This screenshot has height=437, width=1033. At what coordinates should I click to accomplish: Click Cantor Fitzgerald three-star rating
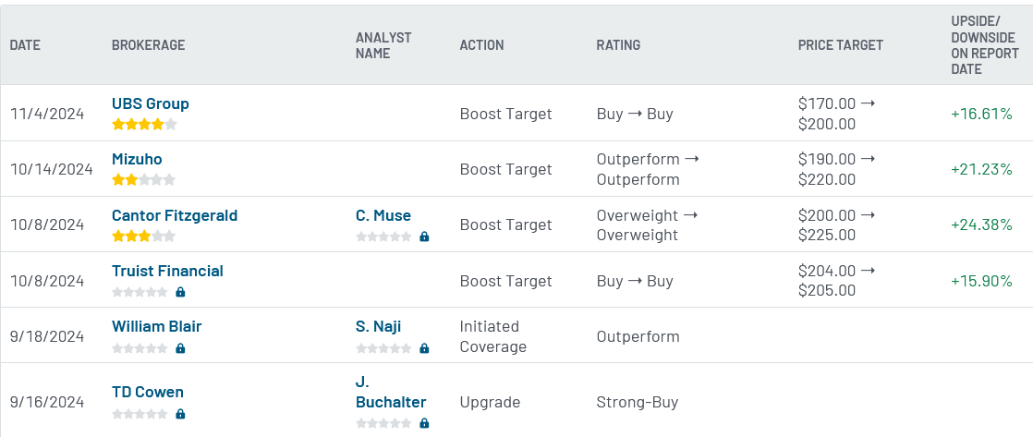coord(143,236)
